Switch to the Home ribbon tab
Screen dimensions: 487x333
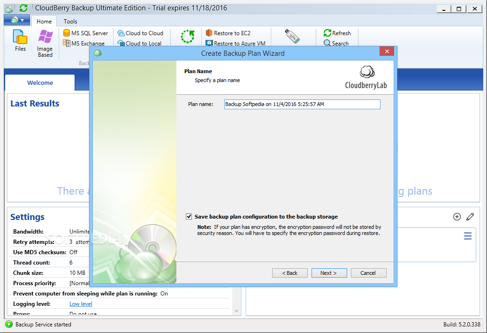[44, 22]
